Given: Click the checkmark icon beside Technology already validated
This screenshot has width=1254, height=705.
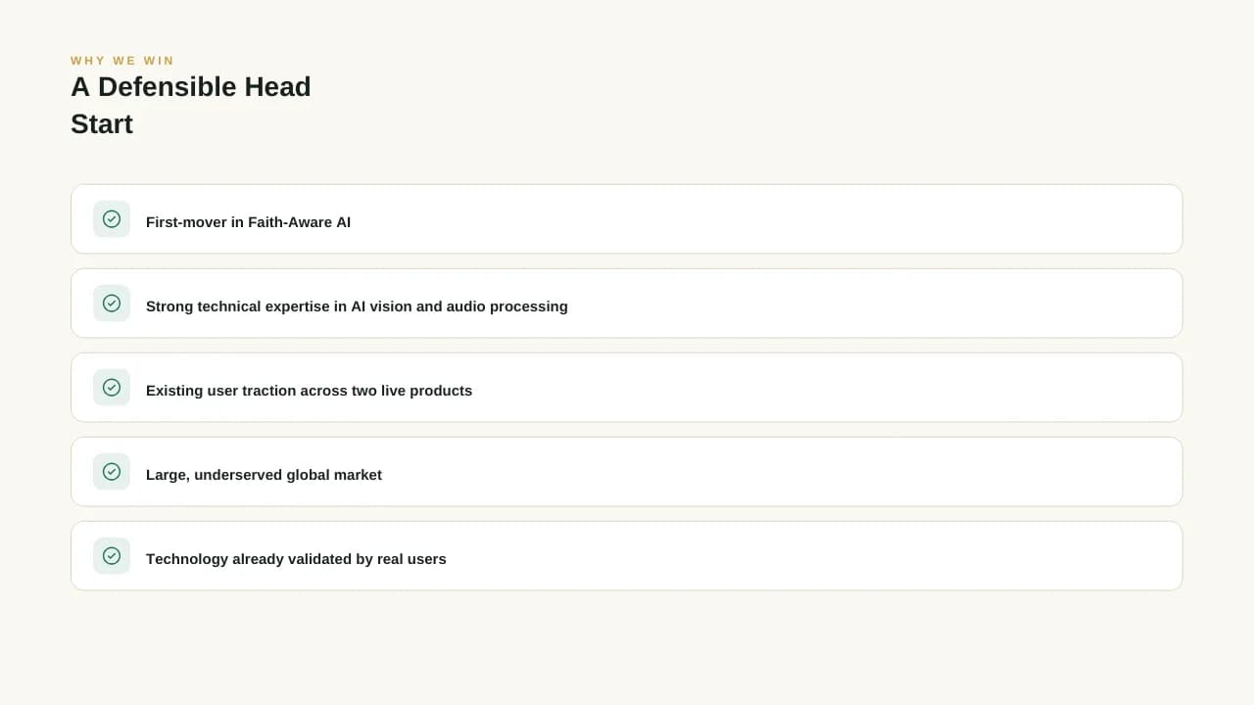Looking at the screenshot, I should (x=112, y=556).
